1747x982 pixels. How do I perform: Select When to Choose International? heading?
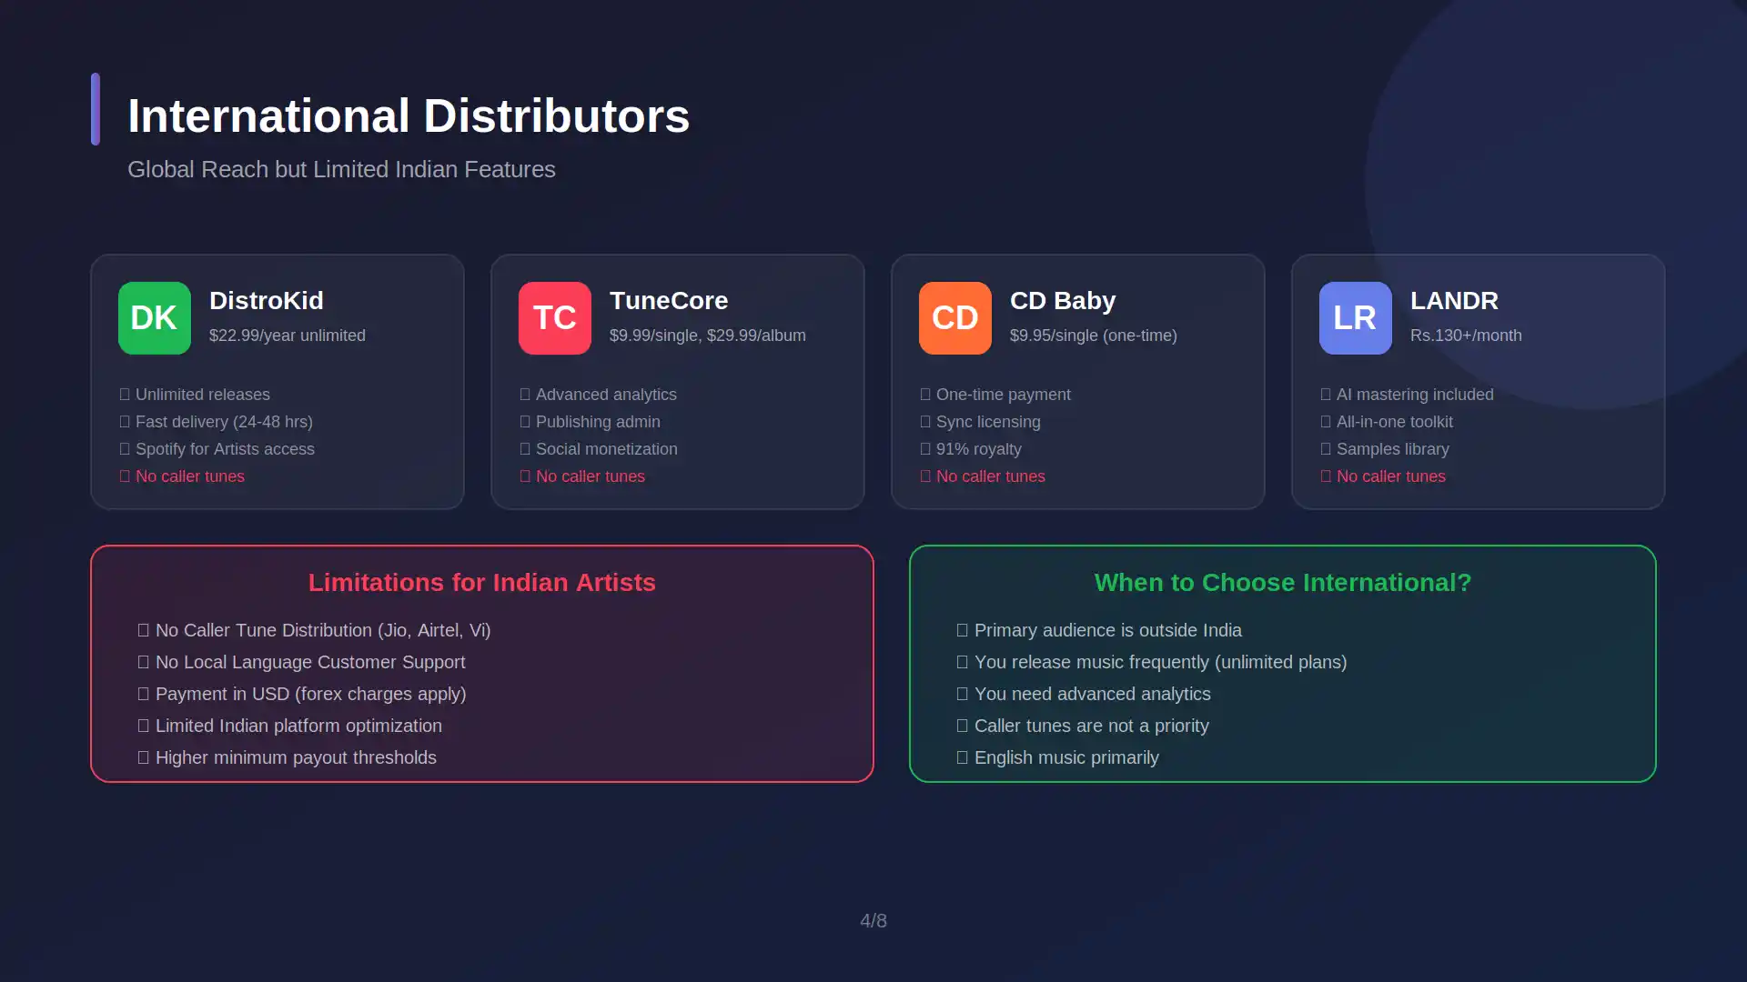click(x=1283, y=583)
